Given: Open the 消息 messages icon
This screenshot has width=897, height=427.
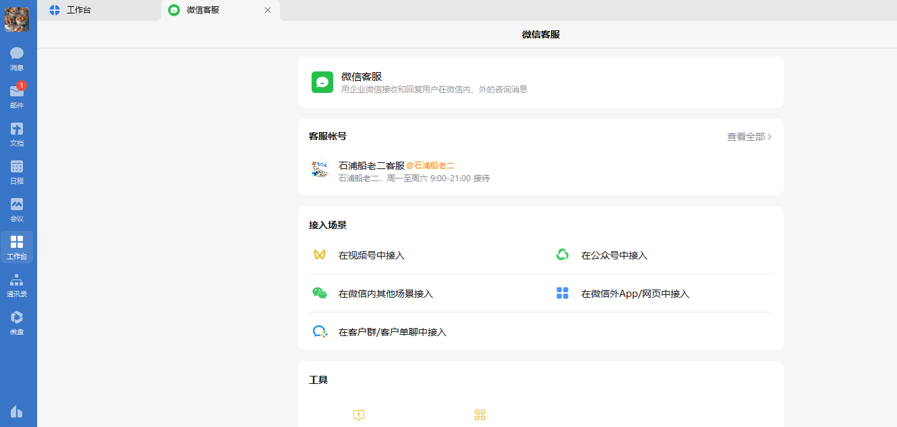Looking at the screenshot, I should pyautogui.click(x=17, y=58).
